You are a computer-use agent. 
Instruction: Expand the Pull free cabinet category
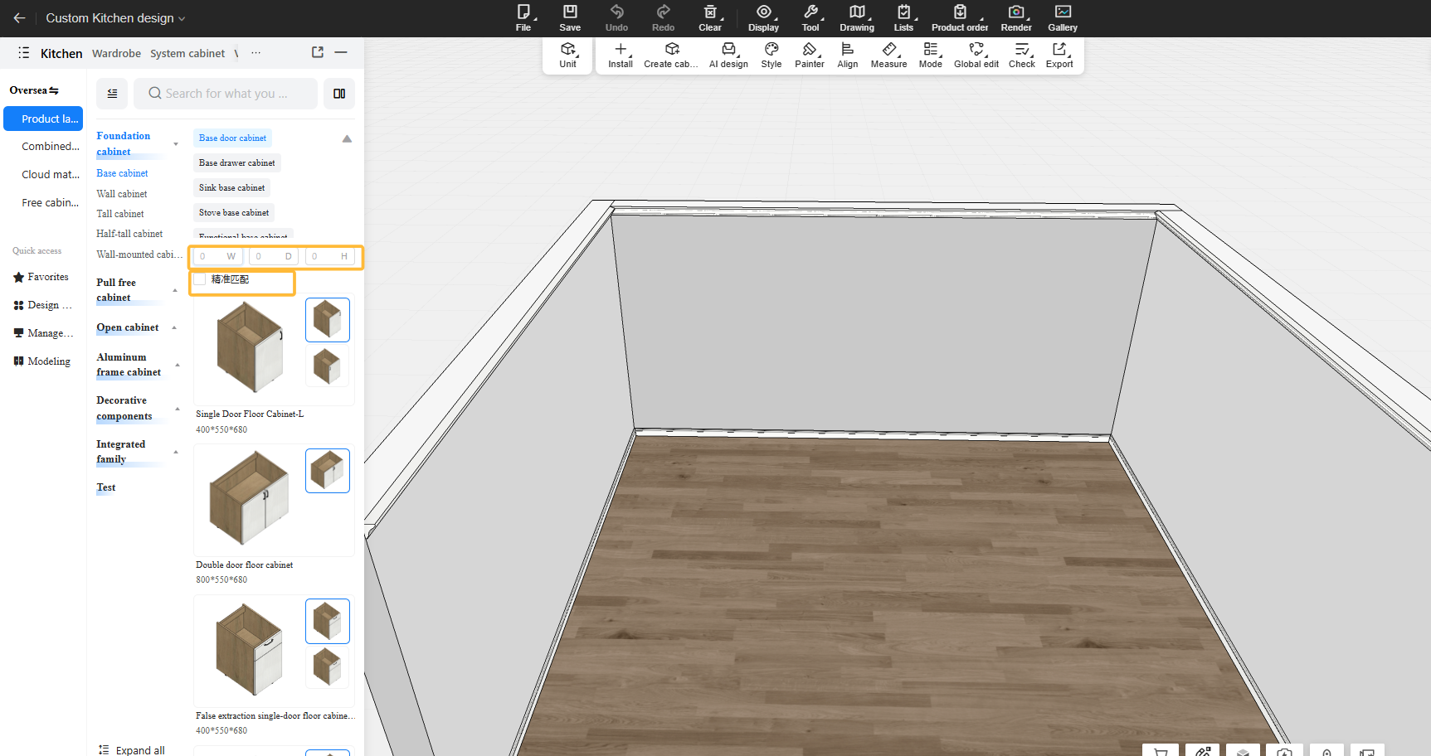coord(175,290)
